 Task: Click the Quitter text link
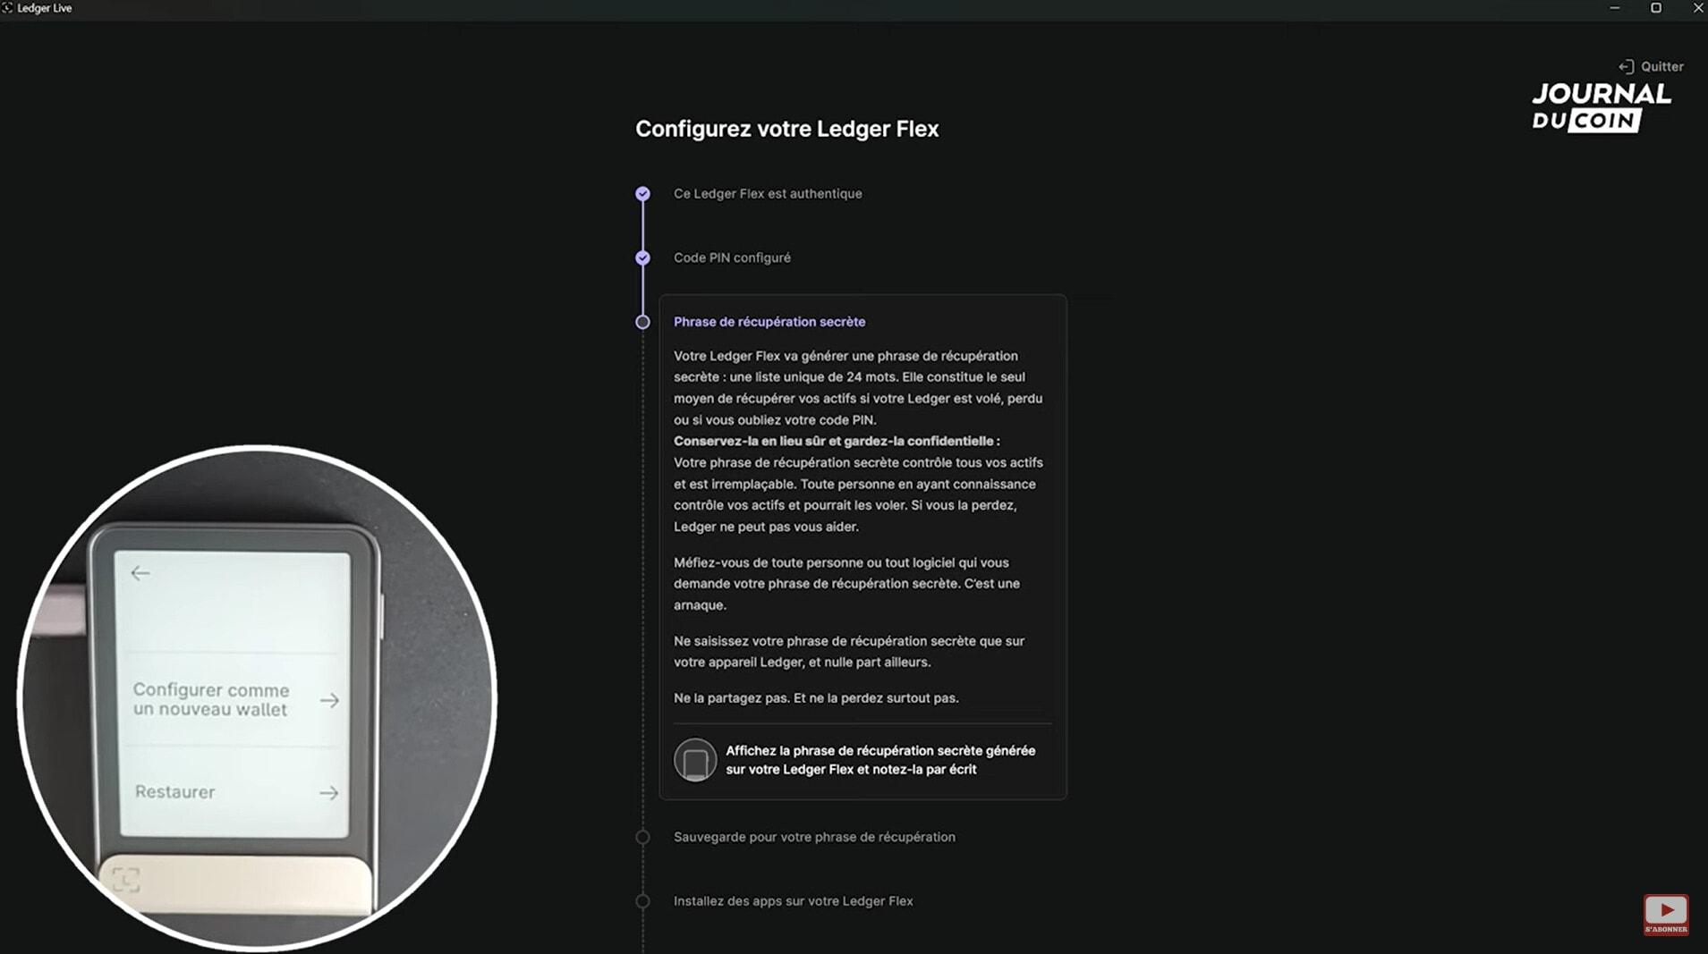point(1661,67)
